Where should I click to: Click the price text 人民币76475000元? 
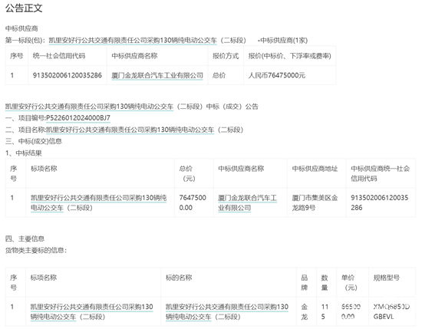click(277, 75)
